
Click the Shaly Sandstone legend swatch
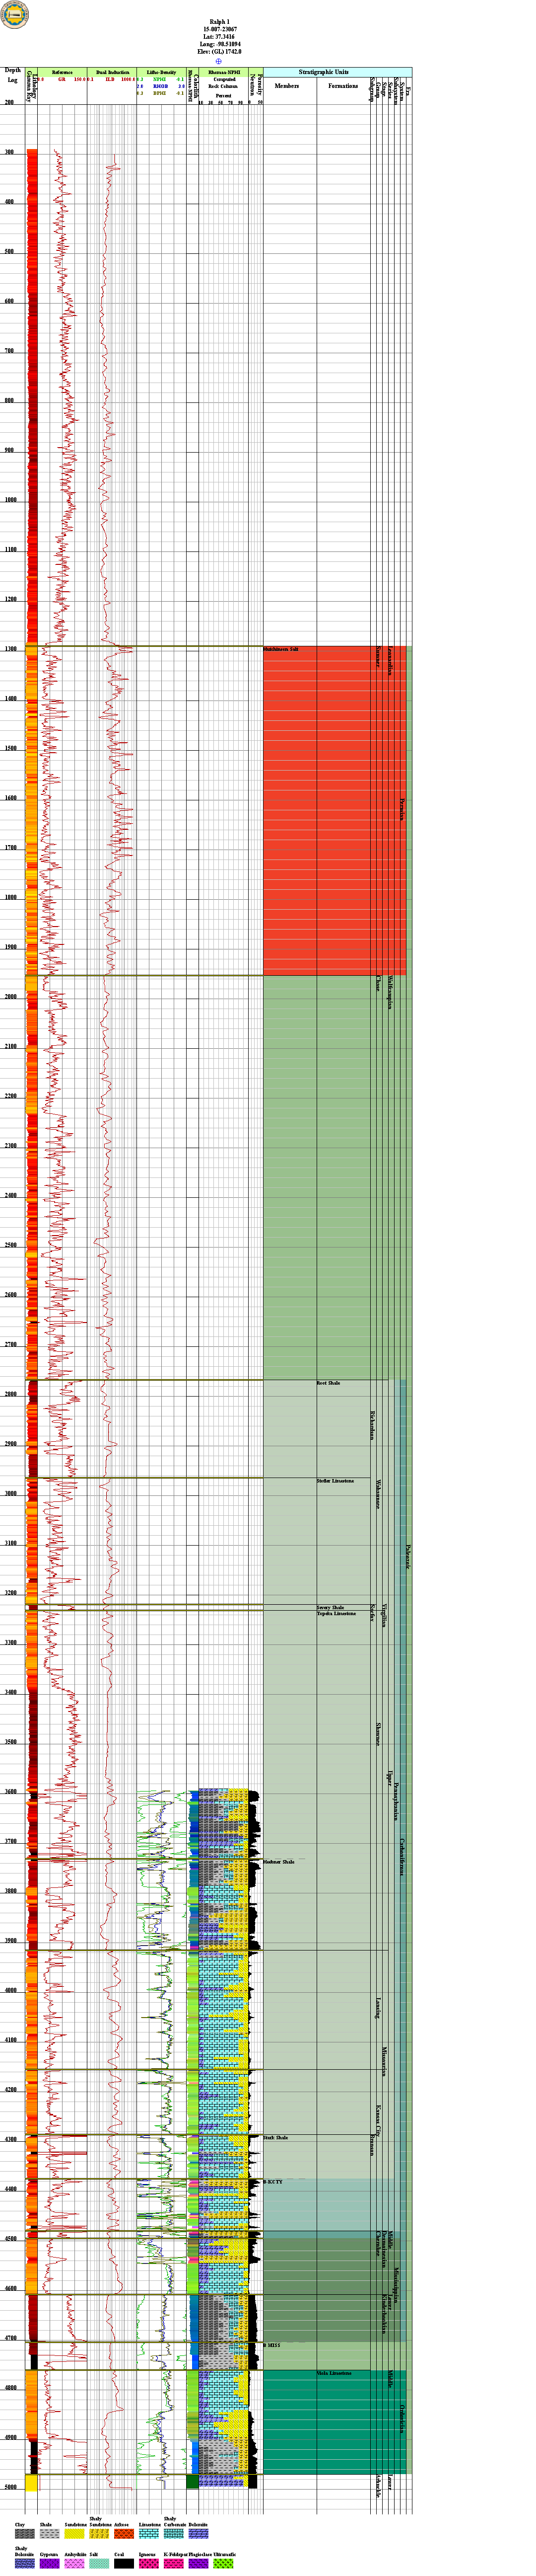[100, 2534]
